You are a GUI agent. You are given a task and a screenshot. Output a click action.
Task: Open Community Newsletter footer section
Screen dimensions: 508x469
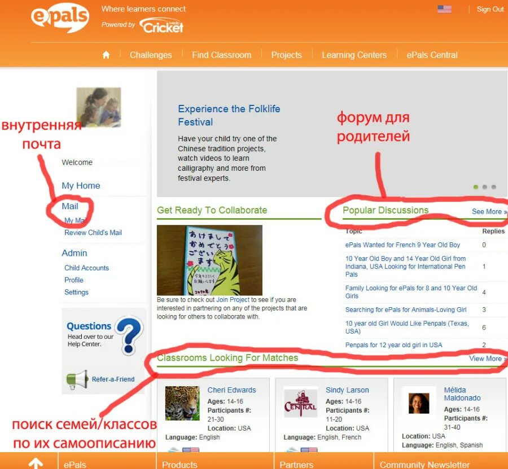(424, 464)
